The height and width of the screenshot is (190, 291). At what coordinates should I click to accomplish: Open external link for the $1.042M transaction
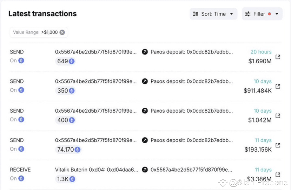tap(278, 115)
